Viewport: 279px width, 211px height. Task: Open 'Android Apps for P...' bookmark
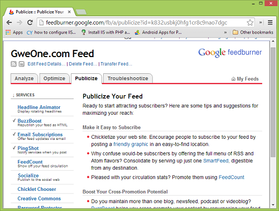coord(158,32)
